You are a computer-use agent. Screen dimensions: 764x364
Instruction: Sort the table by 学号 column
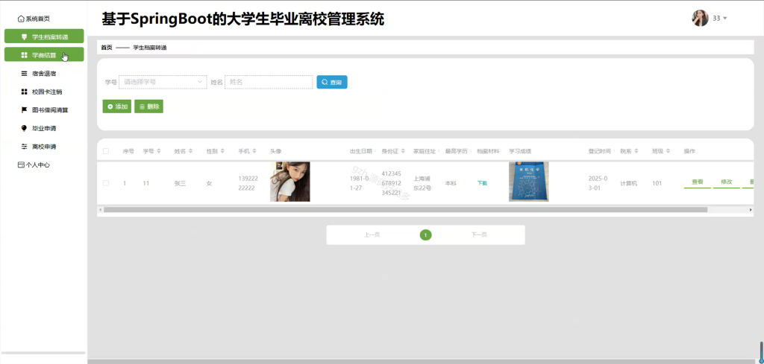click(158, 151)
